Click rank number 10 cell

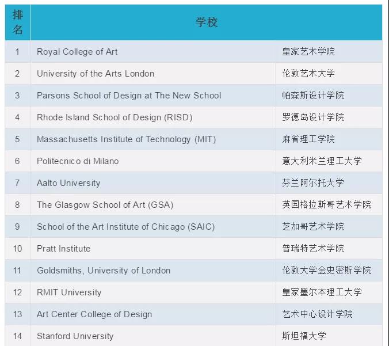pyautogui.click(x=18, y=249)
